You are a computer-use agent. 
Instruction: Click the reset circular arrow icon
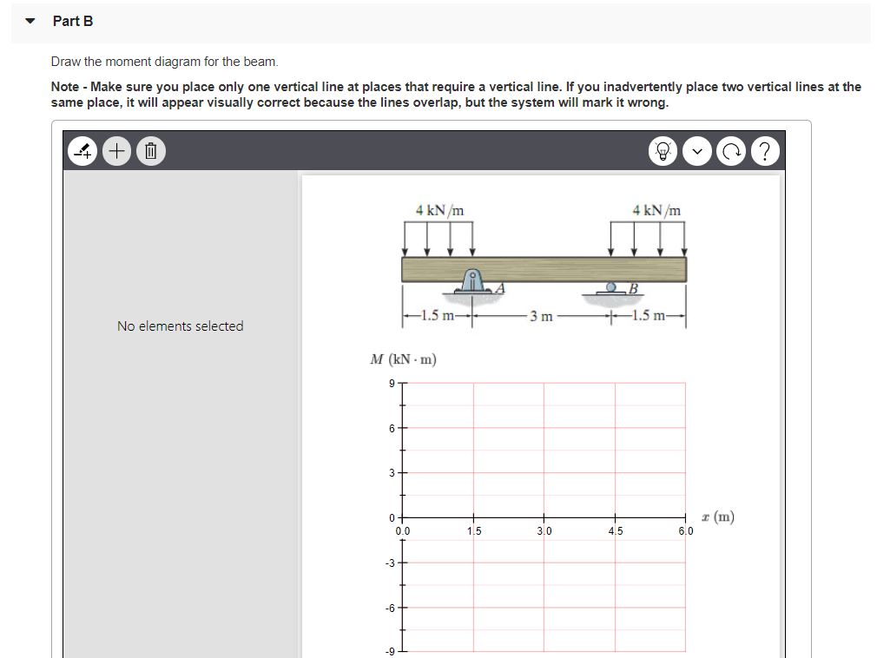(731, 151)
